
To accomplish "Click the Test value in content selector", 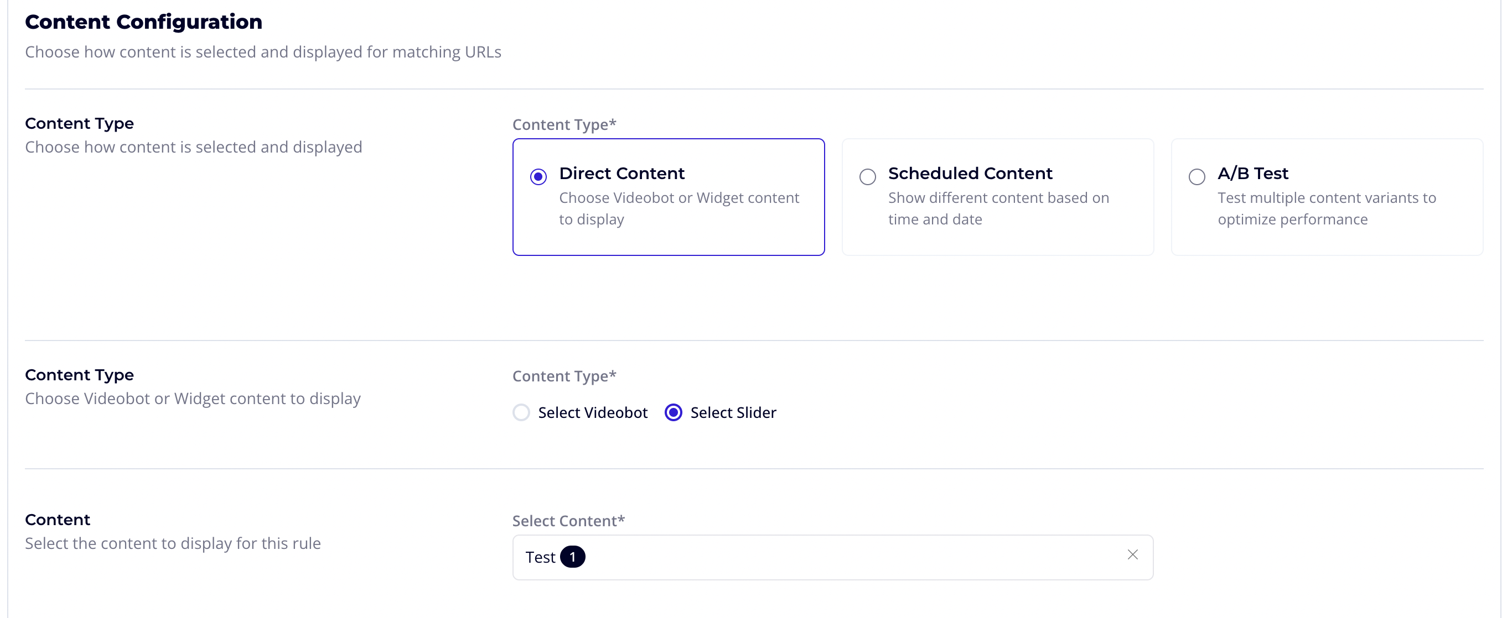I will click(x=540, y=557).
